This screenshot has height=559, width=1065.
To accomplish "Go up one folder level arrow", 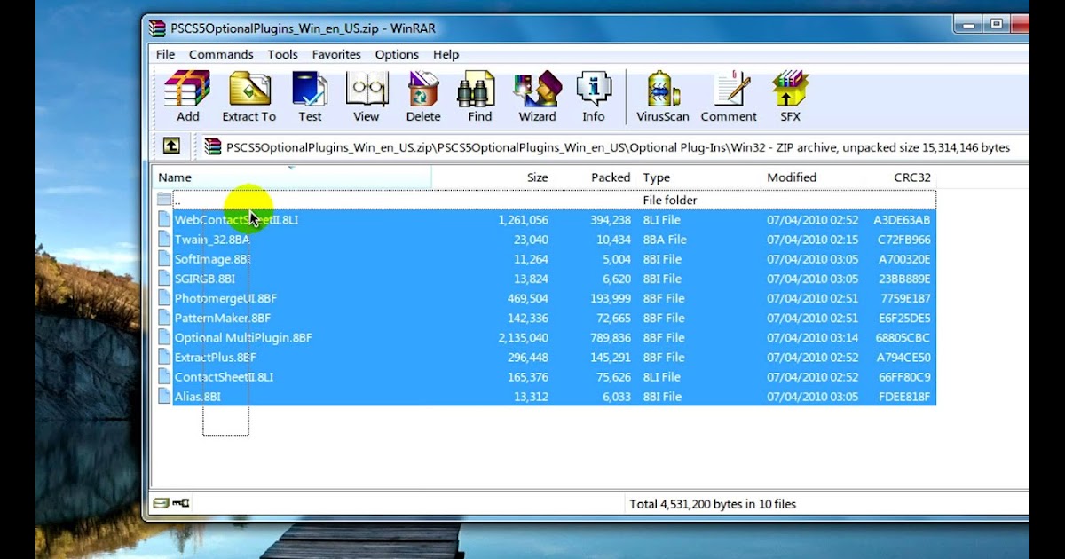I will [x=170, y=146].
